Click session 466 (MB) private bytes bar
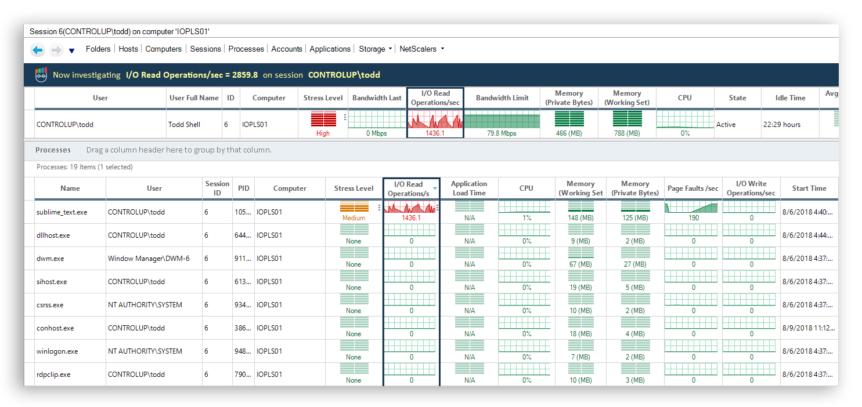 [569, 119]
